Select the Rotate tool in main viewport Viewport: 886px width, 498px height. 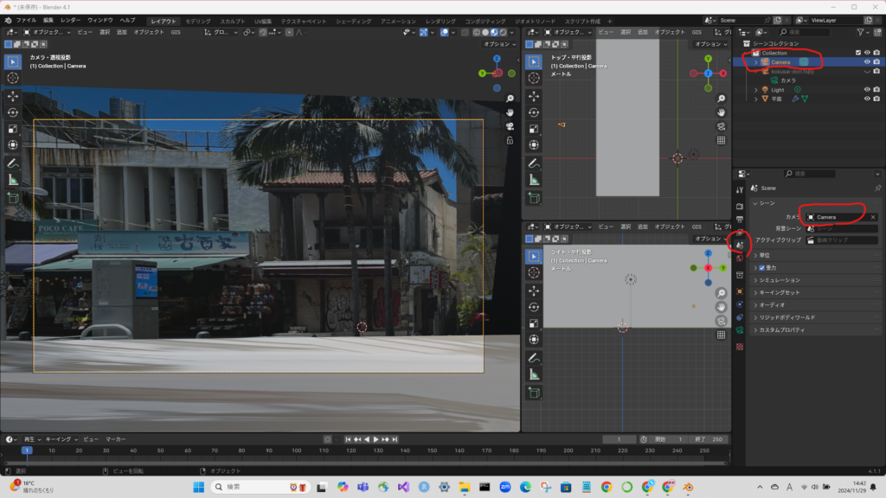coord(13,112)
